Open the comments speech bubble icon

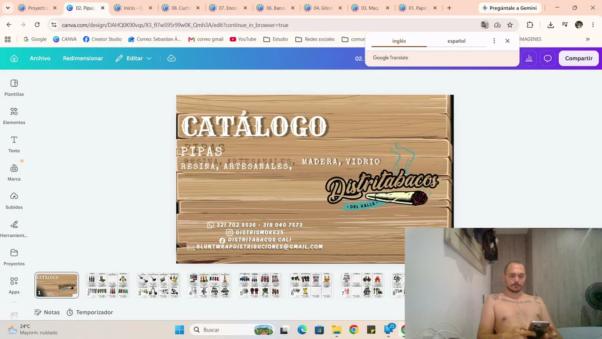coord(548,58)
